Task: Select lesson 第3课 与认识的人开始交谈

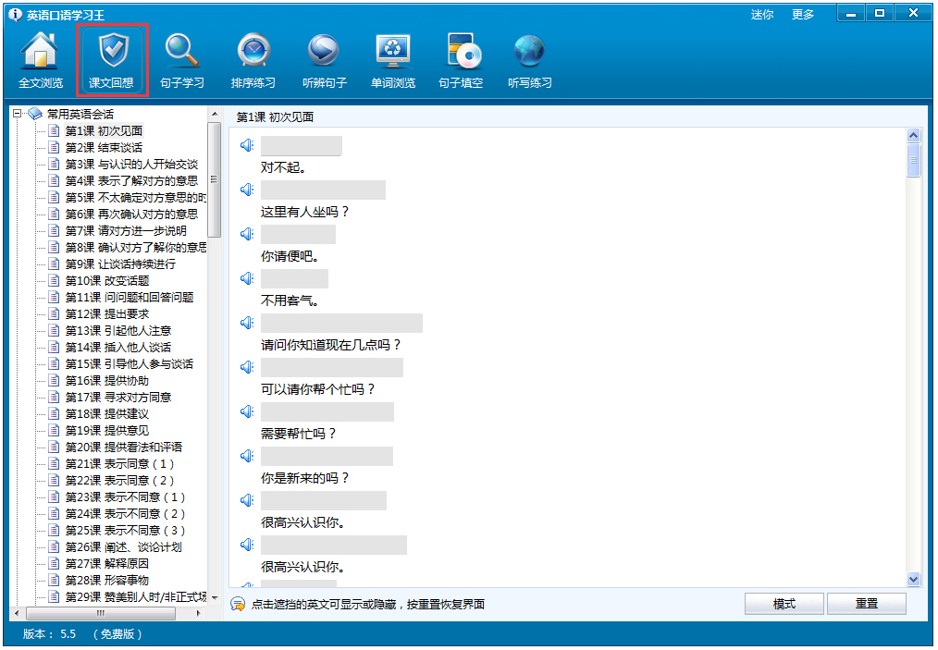Action: point(131,164)
